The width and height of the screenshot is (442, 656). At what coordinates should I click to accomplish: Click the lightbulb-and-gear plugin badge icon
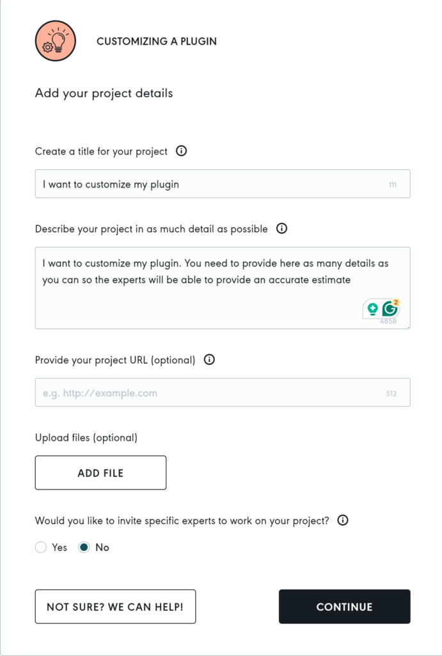click(x=55, y=40)
